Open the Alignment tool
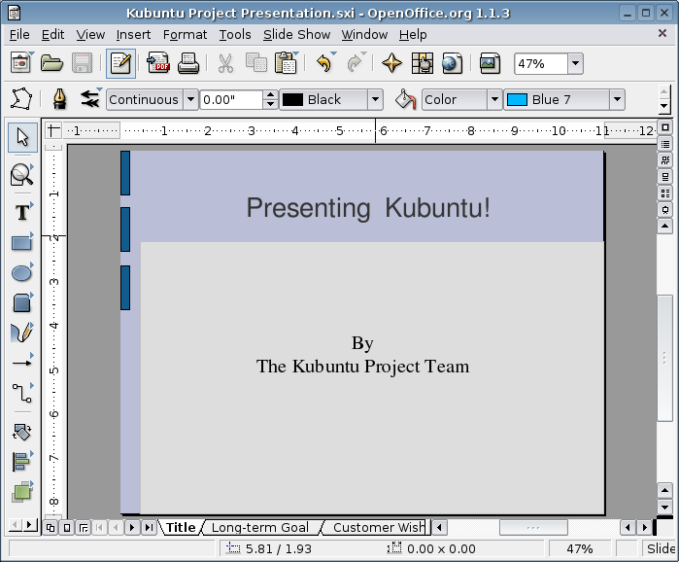 21,462
